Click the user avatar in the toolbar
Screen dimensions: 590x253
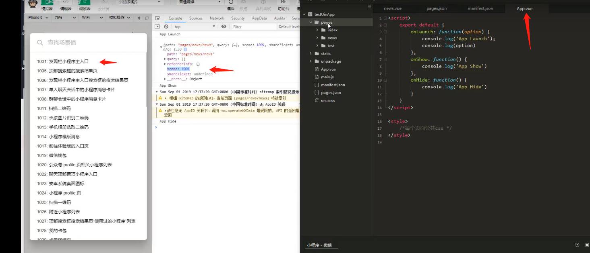pyautogui.click(x=33, y=3)
